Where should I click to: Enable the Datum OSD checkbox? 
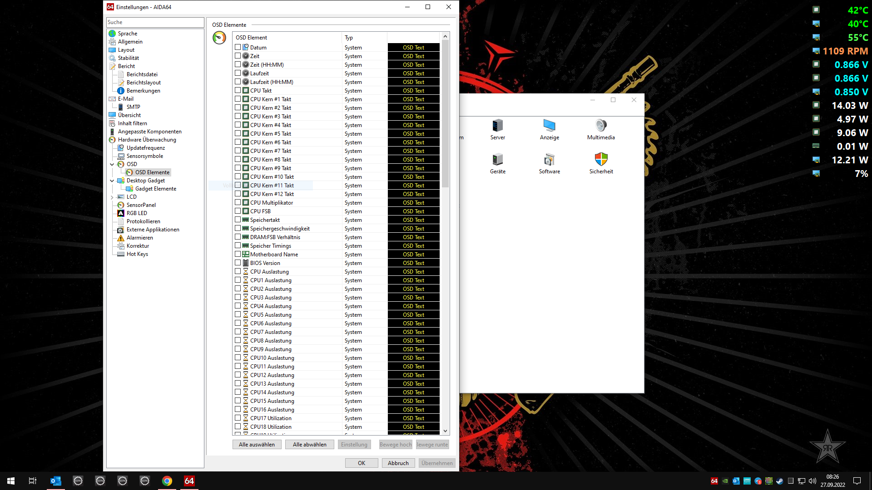(x=238, y=47)
